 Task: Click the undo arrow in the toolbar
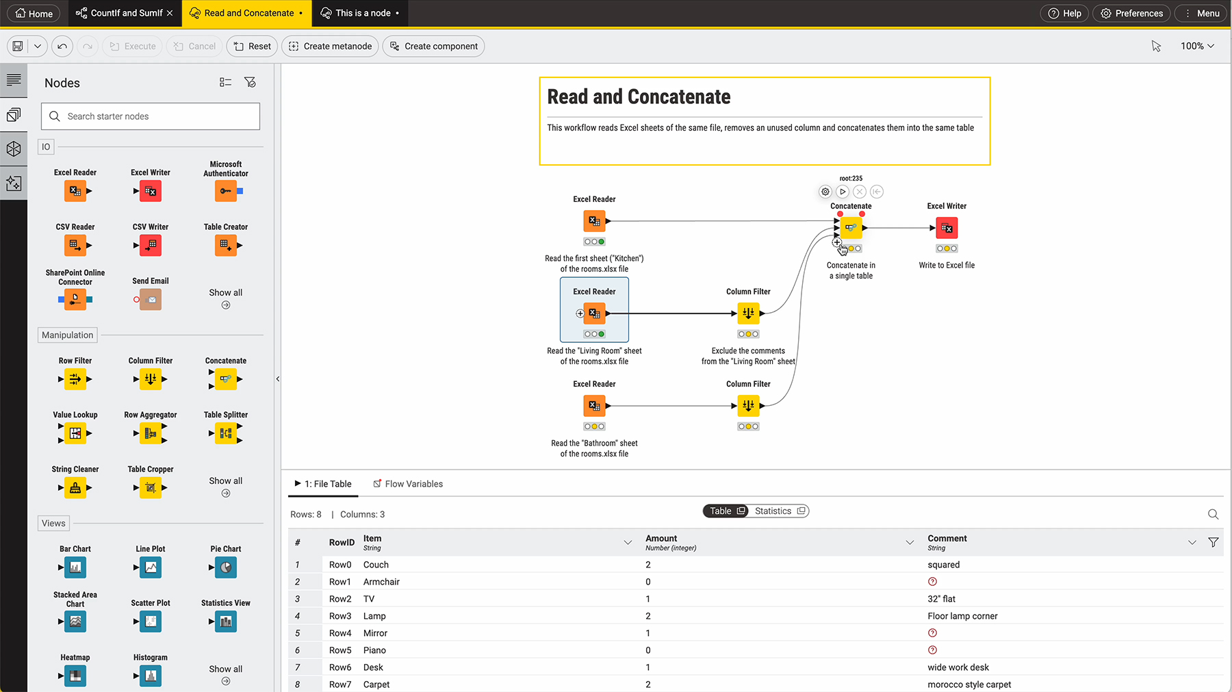[62, 47]
